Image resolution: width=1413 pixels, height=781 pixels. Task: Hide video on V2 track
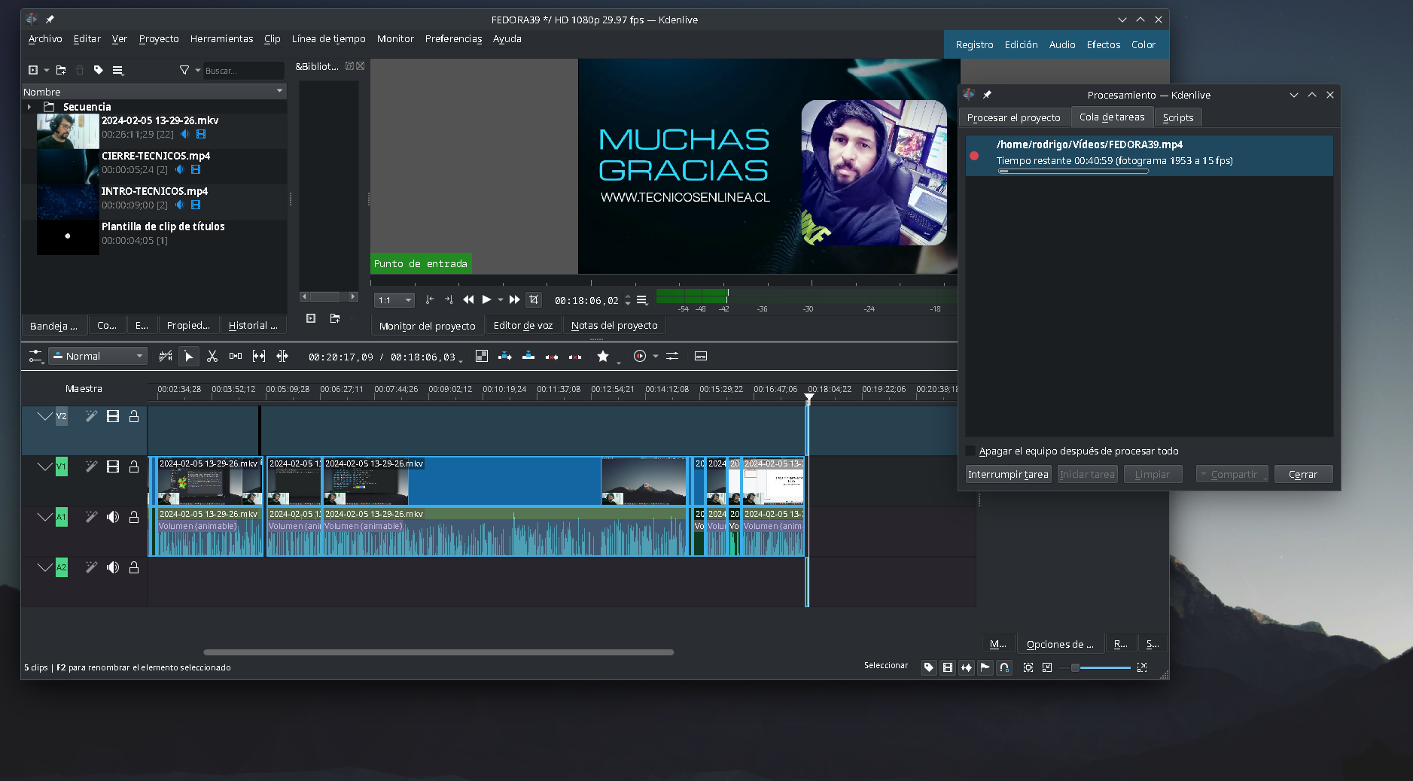coord(113,416)
